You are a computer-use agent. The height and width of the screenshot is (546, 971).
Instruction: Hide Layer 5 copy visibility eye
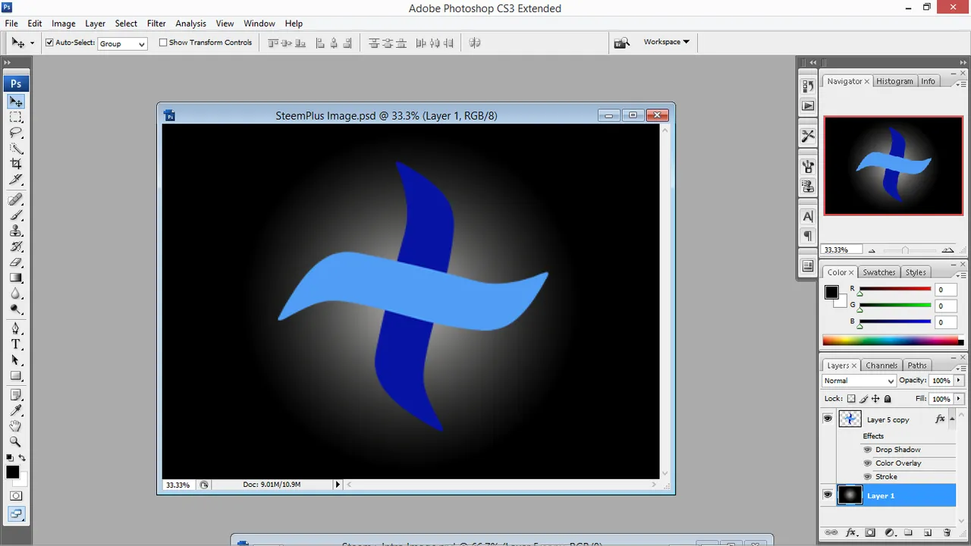pyautogui.click(x=828, y=419)
